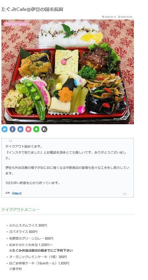Screen dimensions: 148x280
Task: Select the たぐ.みCafe@伊豆の国市長岡 heading
Action: point(32,10)
